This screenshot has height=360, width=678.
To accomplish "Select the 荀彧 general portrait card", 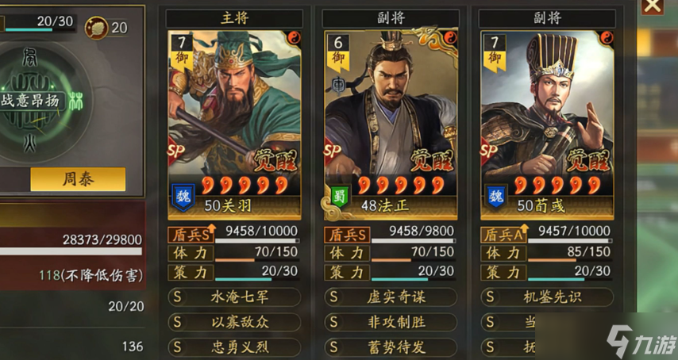I will (x=547, y=125).
